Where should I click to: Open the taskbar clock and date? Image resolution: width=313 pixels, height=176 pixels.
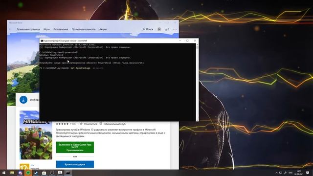[299, 173]
